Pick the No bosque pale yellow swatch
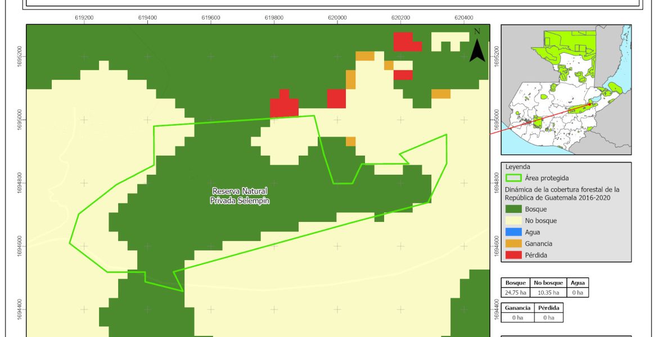This screenshot has width=658, height=337. [x=512, y=221]
